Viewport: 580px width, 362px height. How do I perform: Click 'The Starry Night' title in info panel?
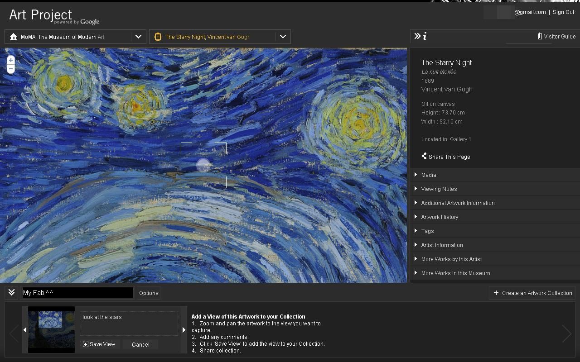click(x=446, y=62)
